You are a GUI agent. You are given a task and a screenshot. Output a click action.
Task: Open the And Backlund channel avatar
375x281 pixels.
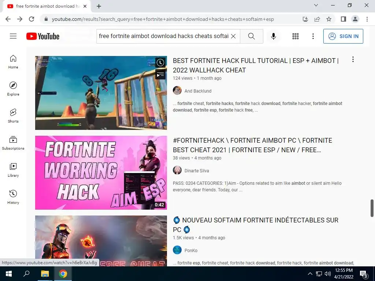point(177,91)
